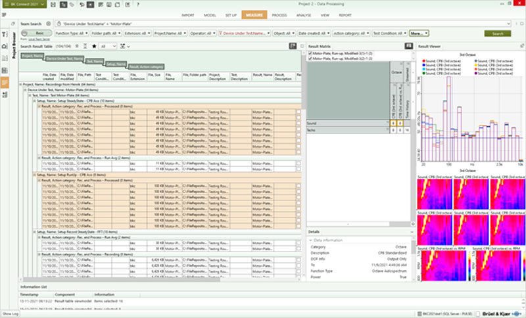The height and width of the screenshot is (318, 526).
Task: Open the Extension filter dropdown
Action: [x=137, y=33]
